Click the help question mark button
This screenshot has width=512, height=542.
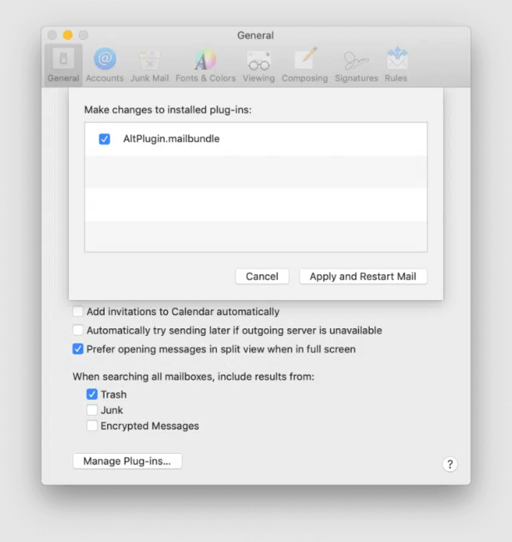450,464
